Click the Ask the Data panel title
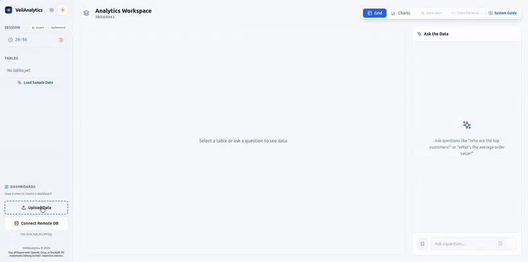 (x=436, y=34)
